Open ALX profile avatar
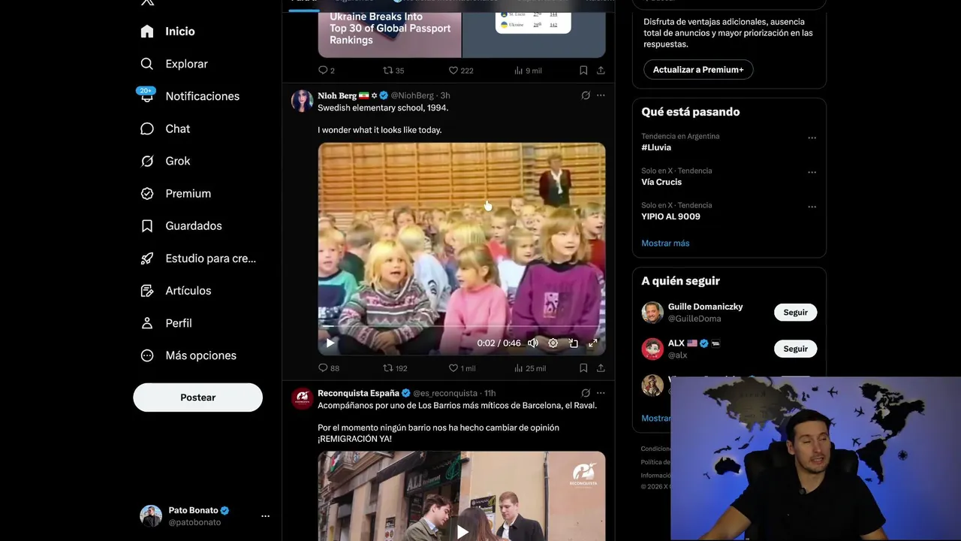961x541 pixels. (x=652, y=349)
